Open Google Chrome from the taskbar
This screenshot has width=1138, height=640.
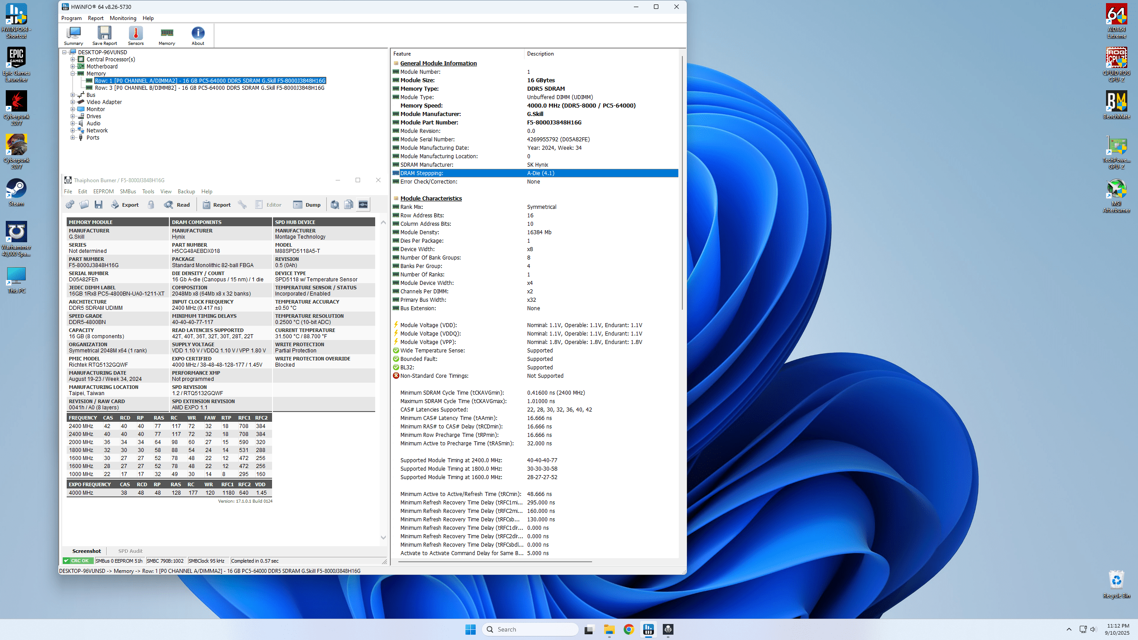pos(629,629)
